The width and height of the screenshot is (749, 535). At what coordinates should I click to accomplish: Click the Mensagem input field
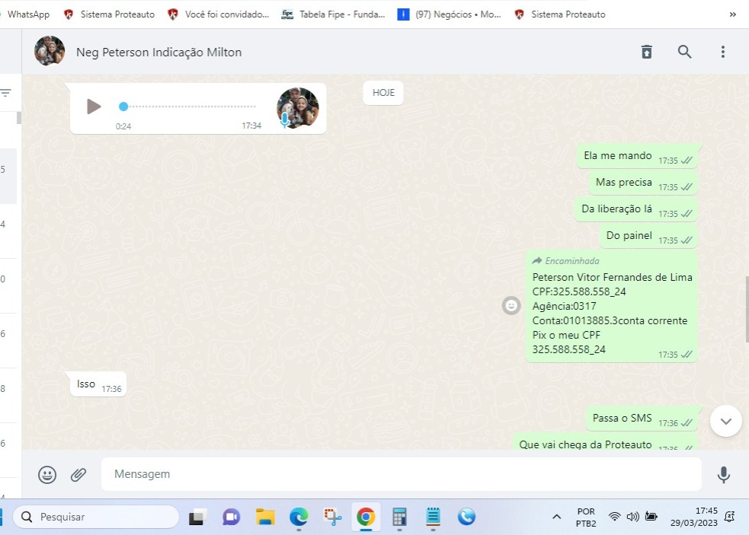coord(400,474)
